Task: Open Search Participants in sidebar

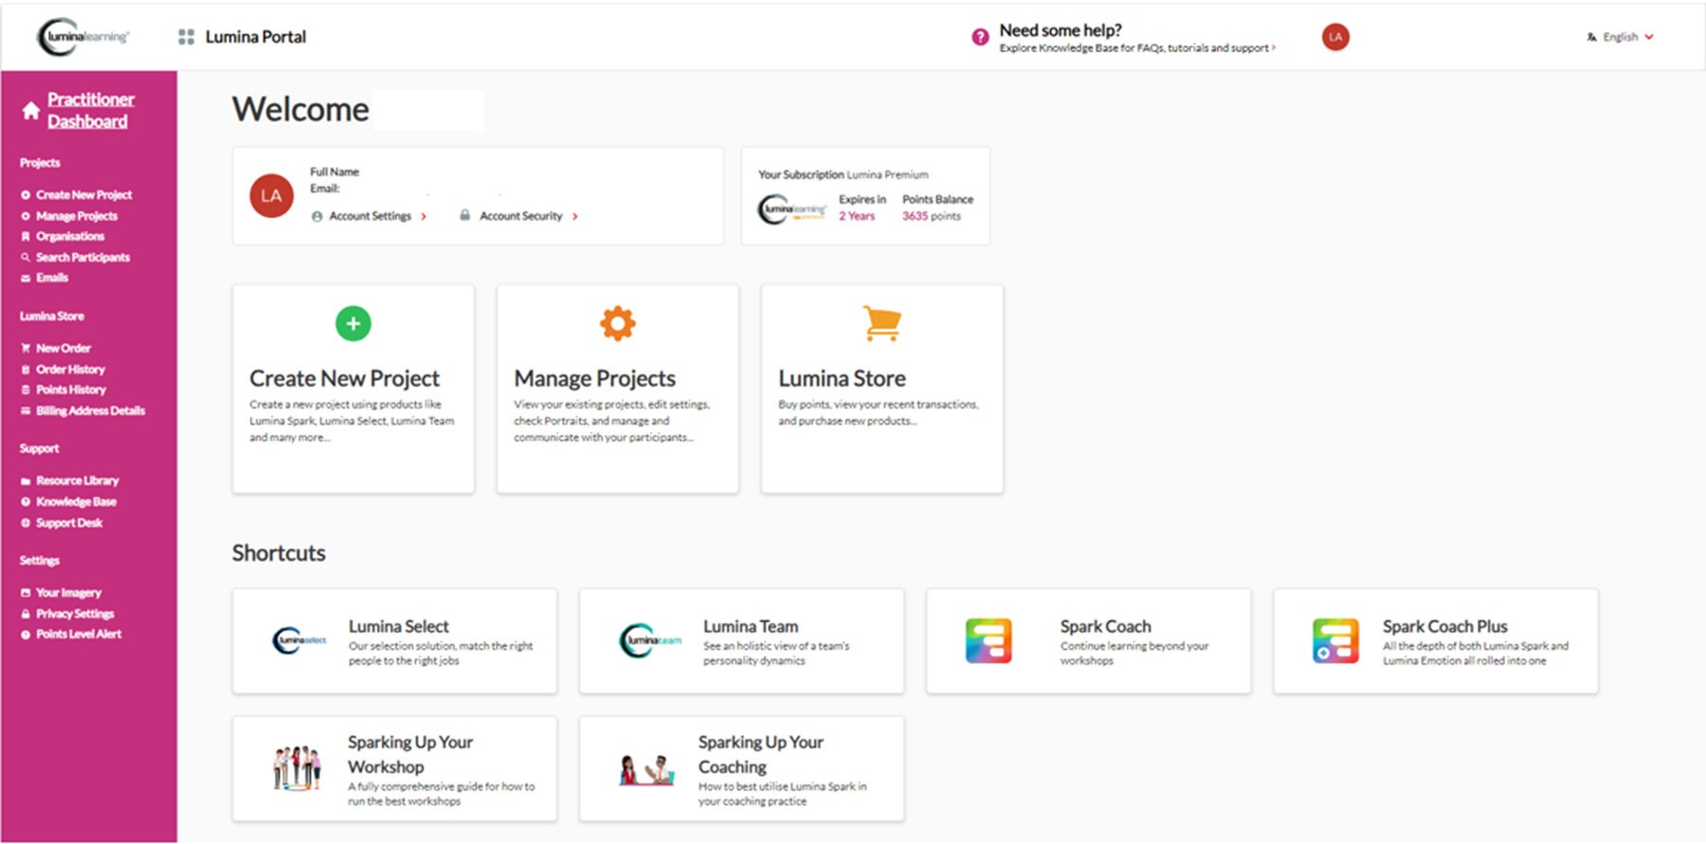Action: pyautogui.click(x=82, y=258)
